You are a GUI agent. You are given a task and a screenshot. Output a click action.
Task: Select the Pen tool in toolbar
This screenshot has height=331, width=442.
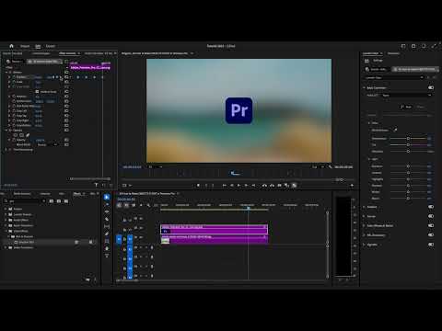107,234
